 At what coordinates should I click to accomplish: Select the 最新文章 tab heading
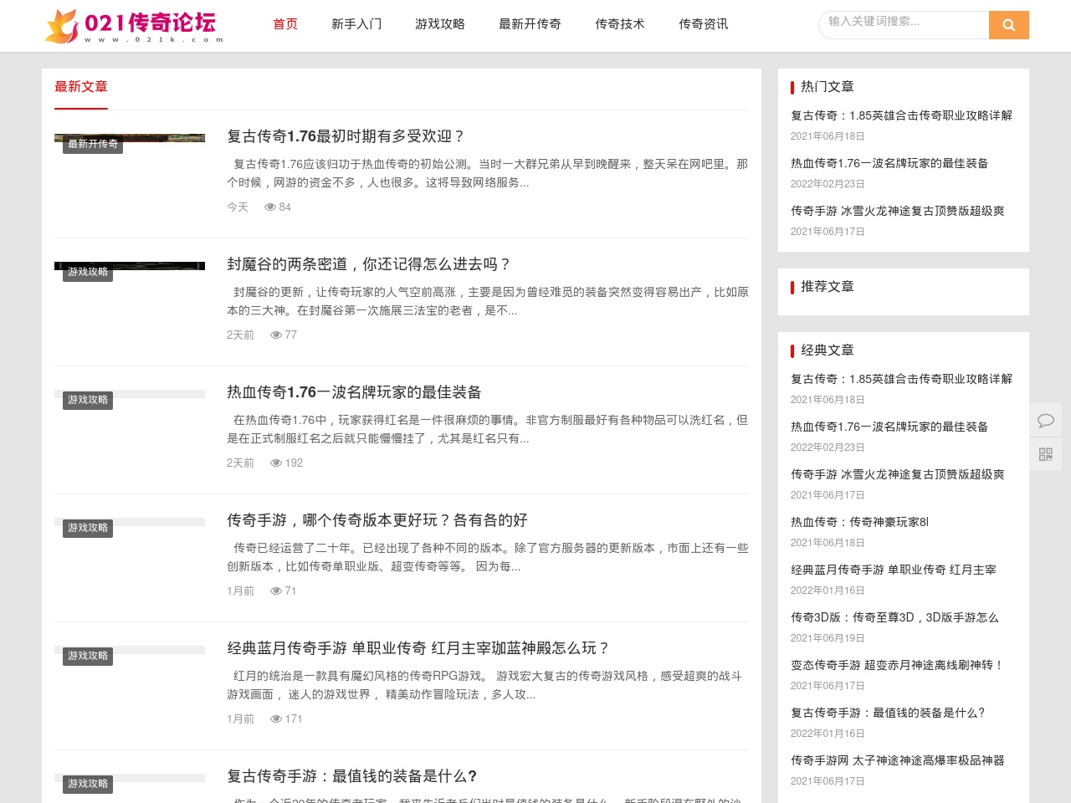(x=81, y=87)
